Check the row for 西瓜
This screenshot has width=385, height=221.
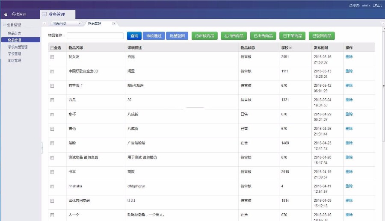point(52,100)
